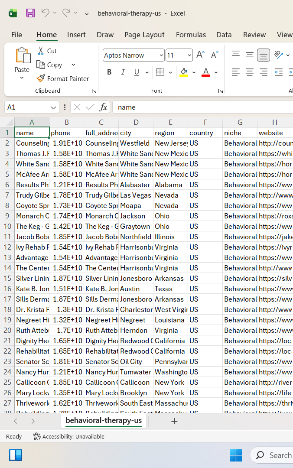Viewport: 293px width, 468px height.
Task: Open the Clipboard dialog launcher
Action: coord(94,91)
